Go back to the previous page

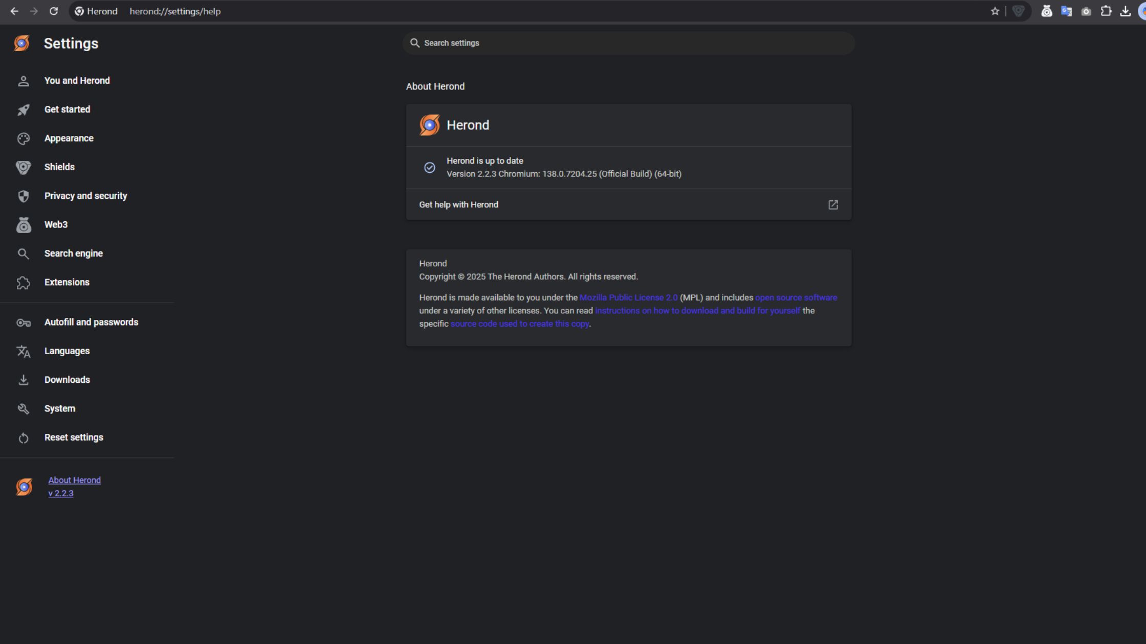(x=14, y=11)
